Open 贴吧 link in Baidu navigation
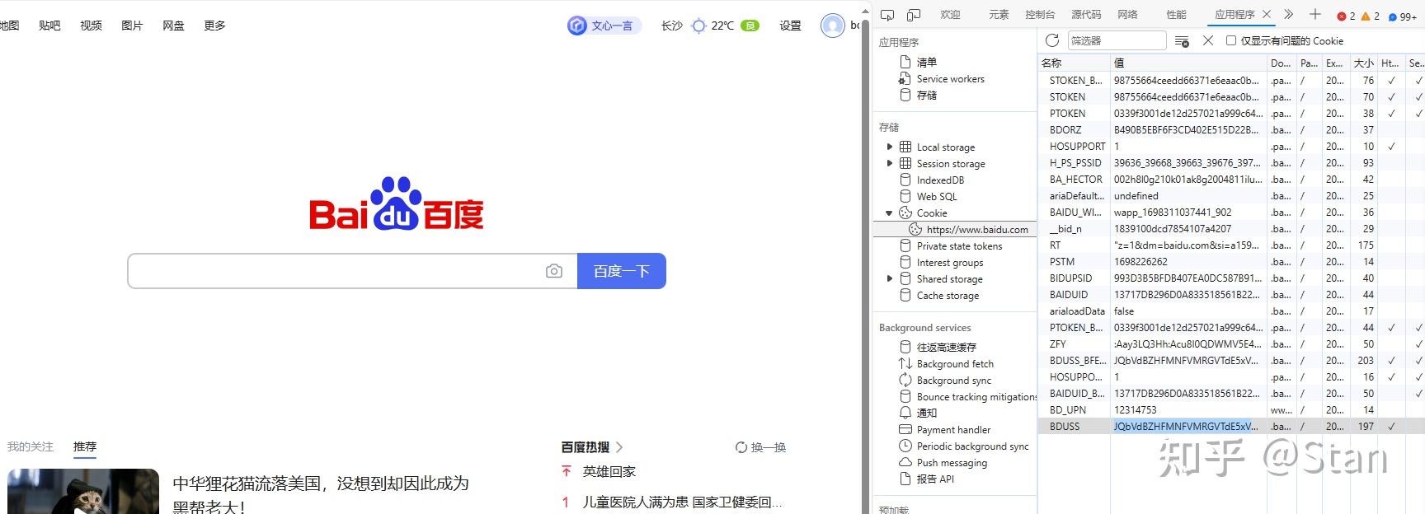This screenshot has width=1425, height=514. pyautogui.click(x=49, y=26)
